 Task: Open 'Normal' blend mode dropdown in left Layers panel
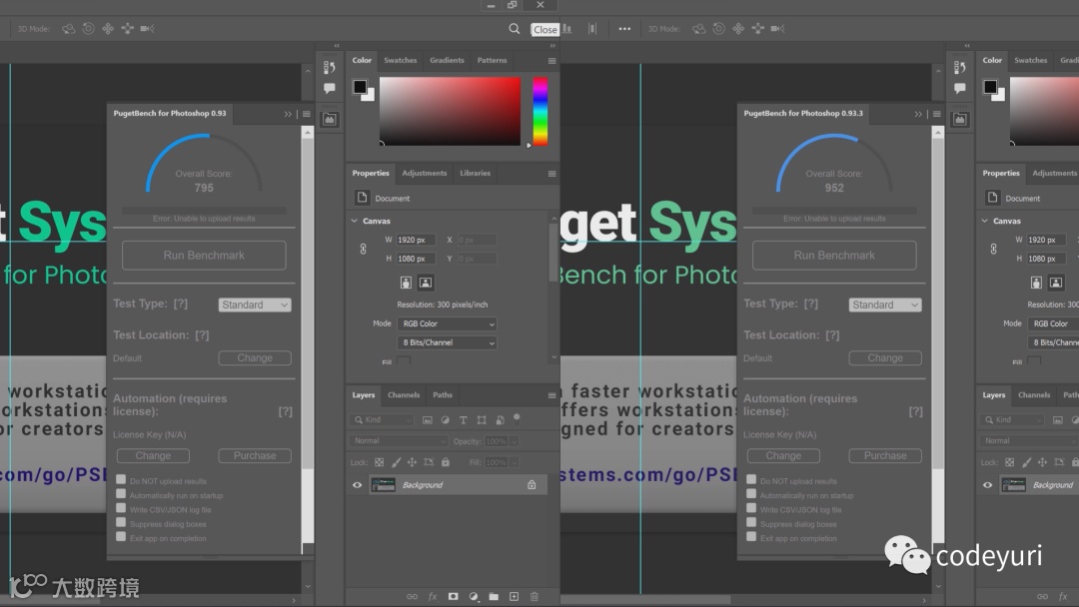tap(399, 440)
